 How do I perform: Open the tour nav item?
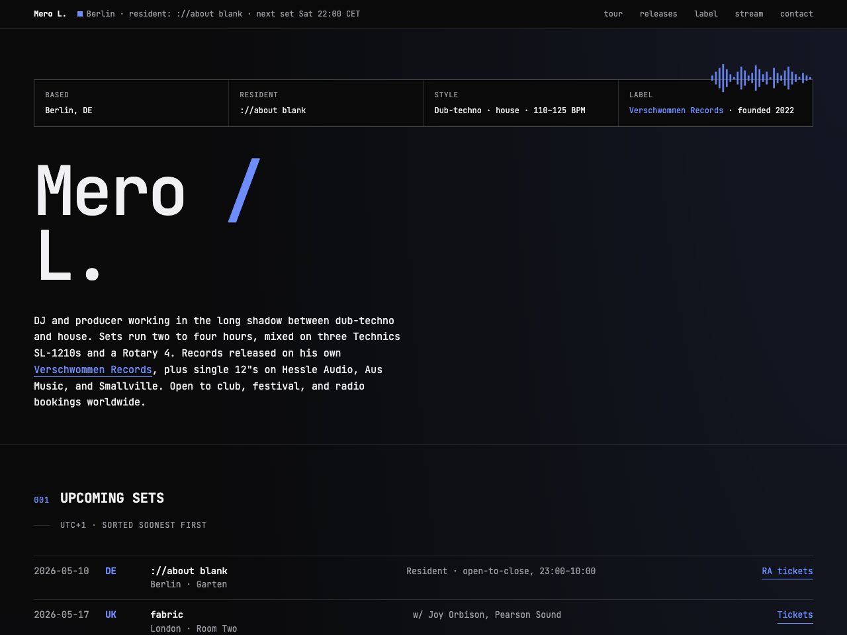coord(613,14)
